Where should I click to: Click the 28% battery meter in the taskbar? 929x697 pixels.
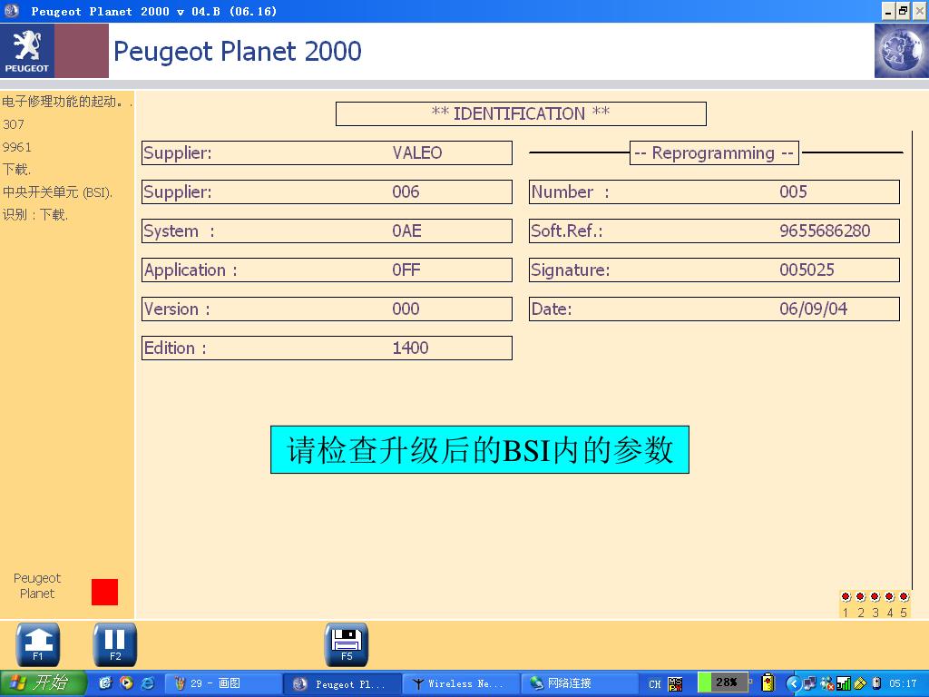point(724,682)
